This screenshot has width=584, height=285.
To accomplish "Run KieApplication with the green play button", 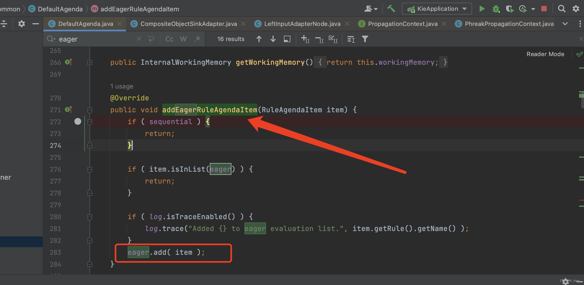I will [x=482, y=9].
